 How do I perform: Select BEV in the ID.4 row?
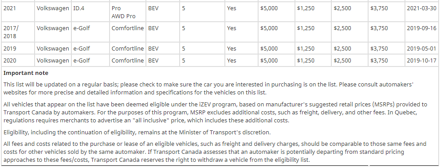click(x=153, y=8)
